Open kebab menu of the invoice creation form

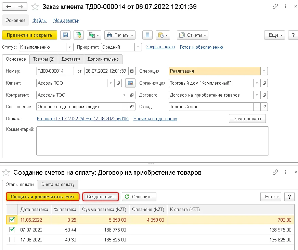click(285, 172)
